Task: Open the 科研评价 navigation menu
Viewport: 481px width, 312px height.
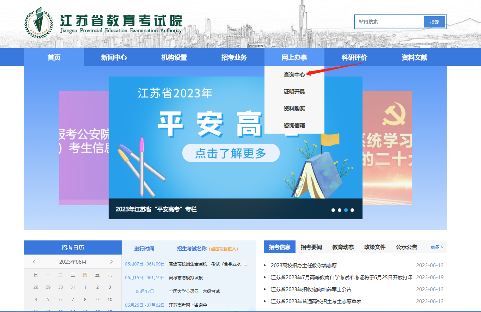Action: (x=354, y=57)
